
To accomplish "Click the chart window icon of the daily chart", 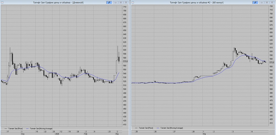I will 2,2.
